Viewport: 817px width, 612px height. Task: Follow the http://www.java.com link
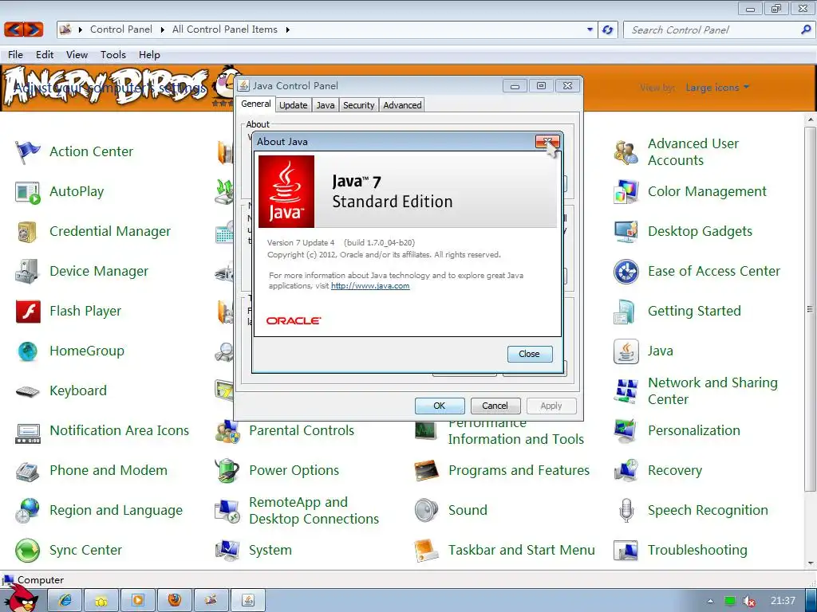click(x=370, y=286)
